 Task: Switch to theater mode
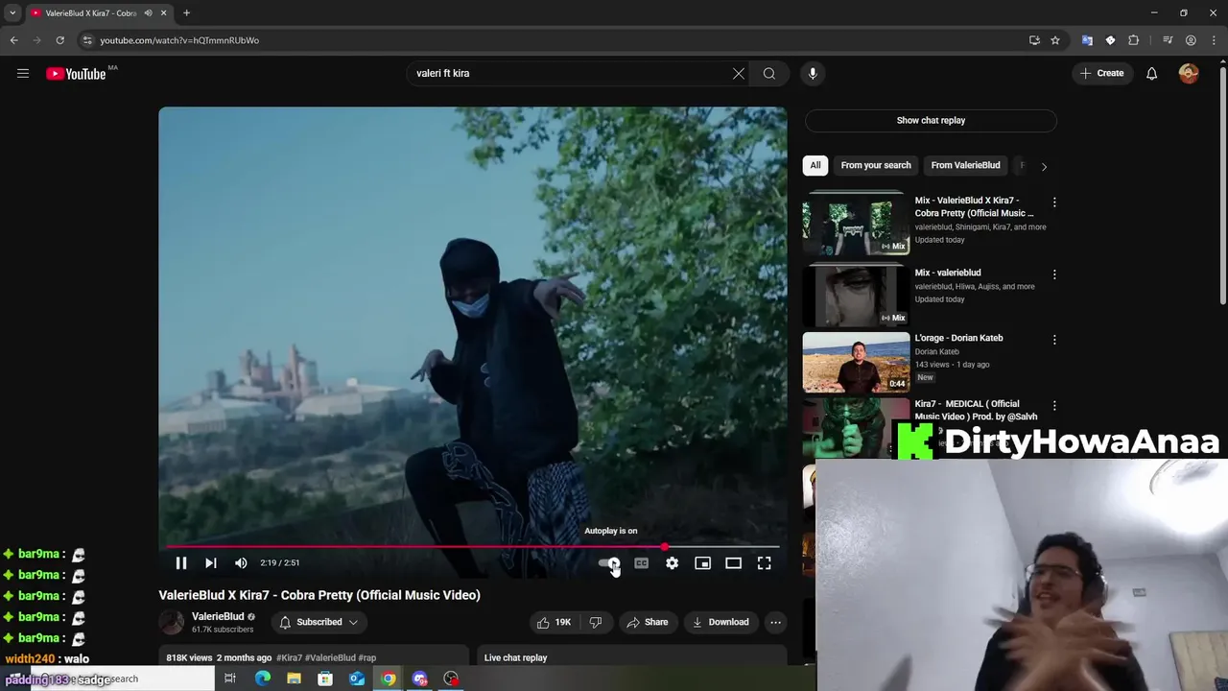pos(733,563)
